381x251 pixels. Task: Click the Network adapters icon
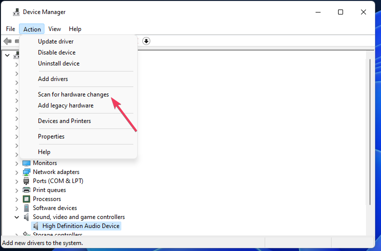coord(26,172)
